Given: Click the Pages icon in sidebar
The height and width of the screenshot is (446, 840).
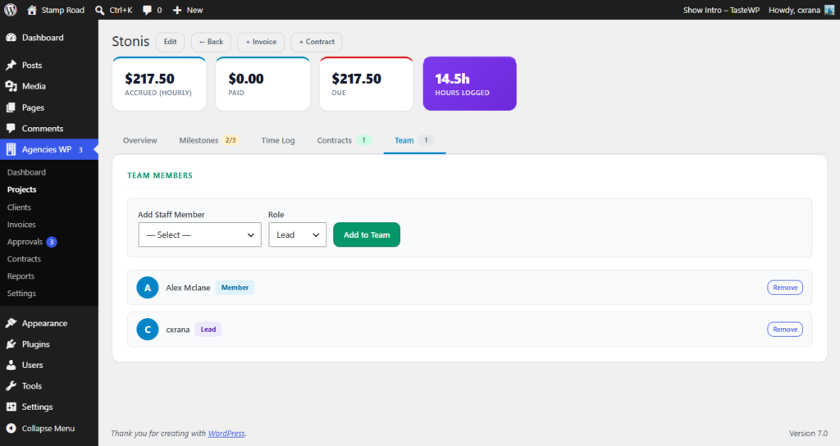Looking at the screenshot, I should (11, 107).
